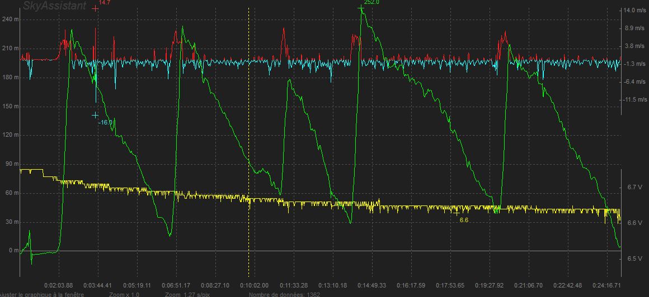Click the yellow 6.6 voltage marker label
Image resolution: width=649 pixels, height=297 pixels.
pos(464,221)
